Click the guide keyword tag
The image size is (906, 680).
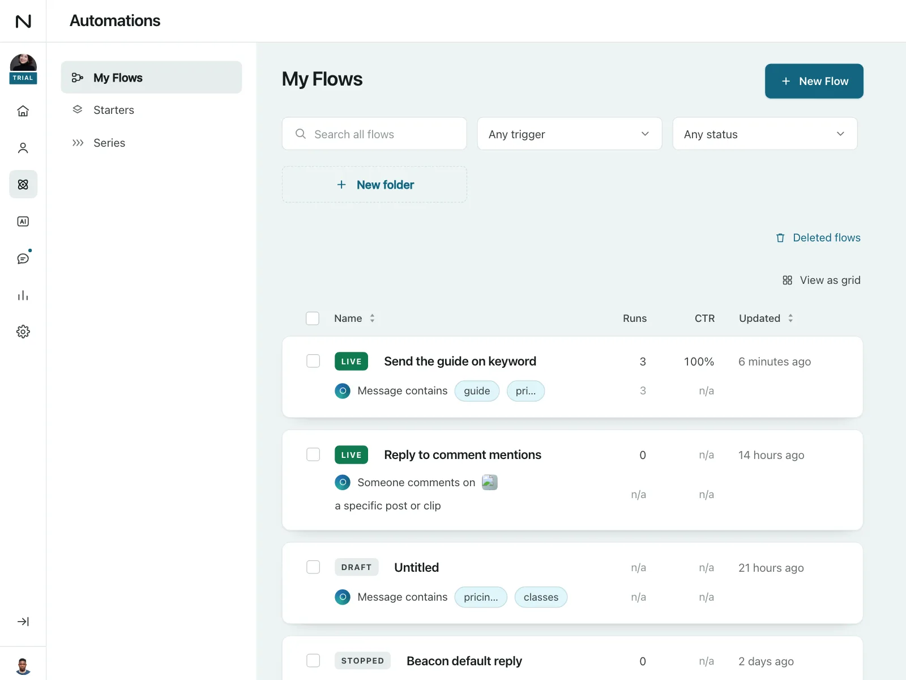(x=477, y=391)
